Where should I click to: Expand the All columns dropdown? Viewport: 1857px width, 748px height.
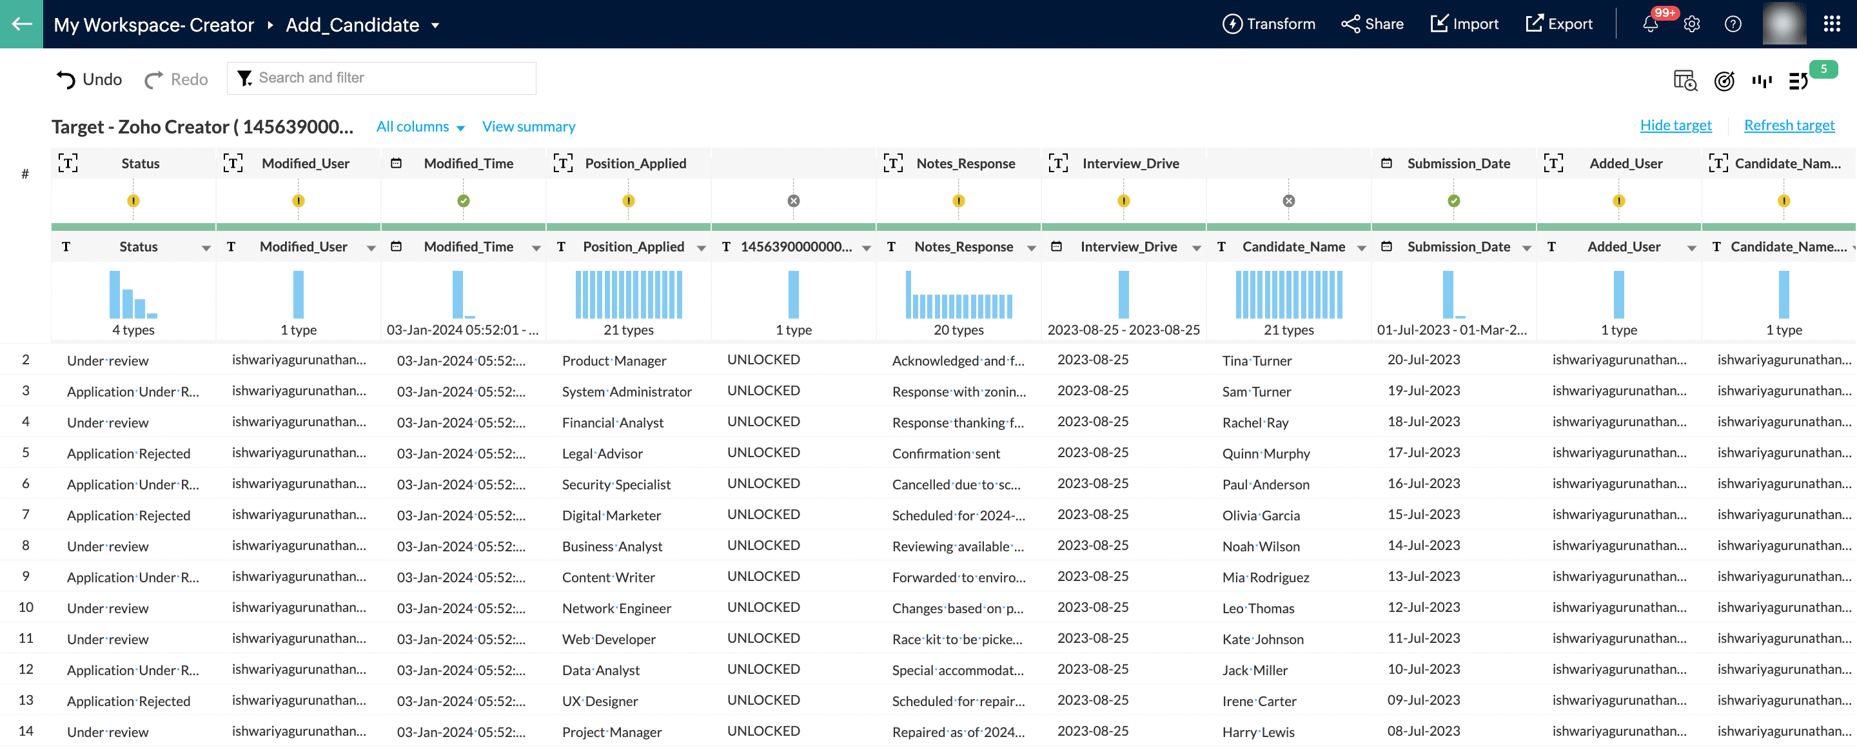[x=420, y=127]
